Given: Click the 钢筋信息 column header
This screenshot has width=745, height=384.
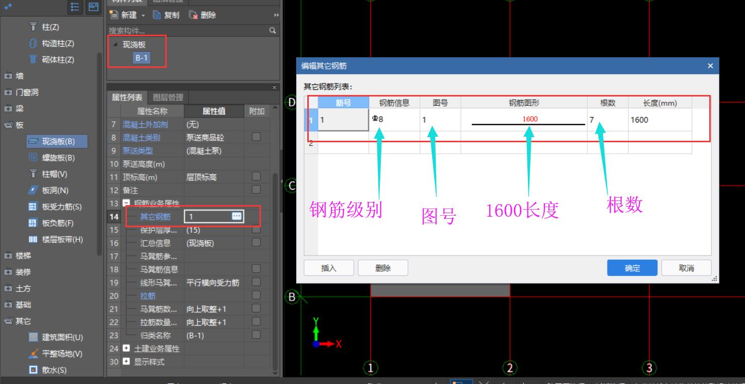Looking at the screenshot, I should click(x=394, y=103).
